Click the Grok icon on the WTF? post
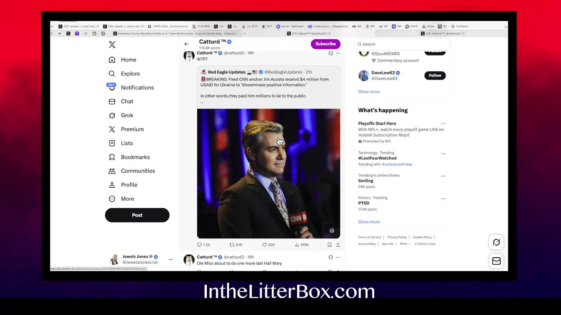 [x=330, y=53]
